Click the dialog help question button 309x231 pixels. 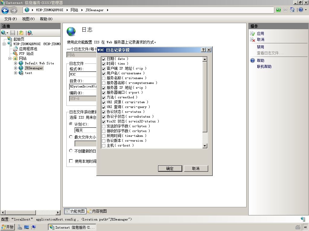[203, 50]
